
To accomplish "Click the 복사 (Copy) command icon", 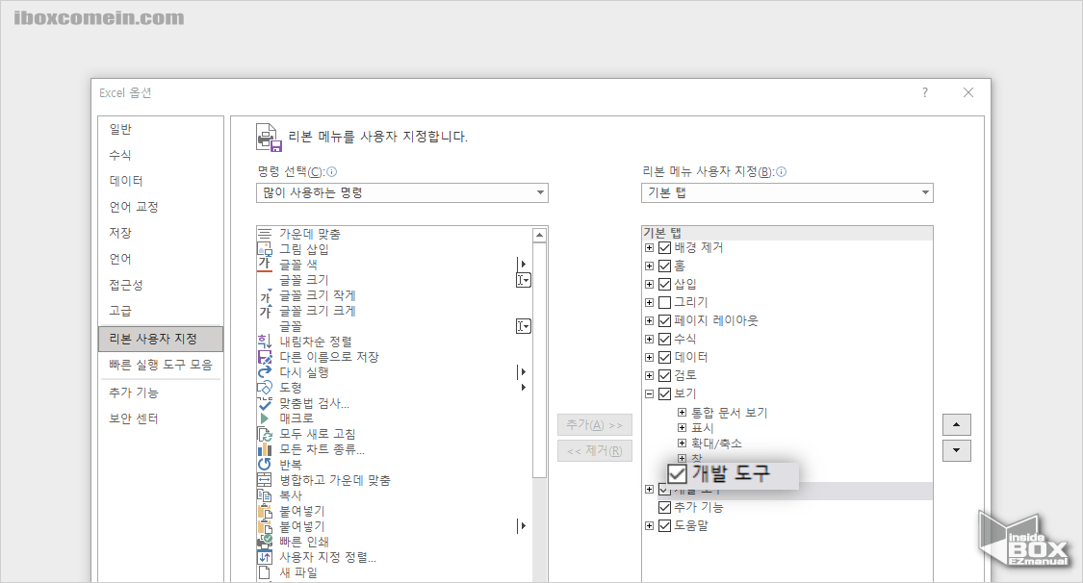I will click(x=265, y=493).
